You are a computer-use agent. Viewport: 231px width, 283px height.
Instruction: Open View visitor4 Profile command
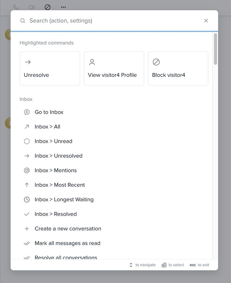click(x=114, y=68)
